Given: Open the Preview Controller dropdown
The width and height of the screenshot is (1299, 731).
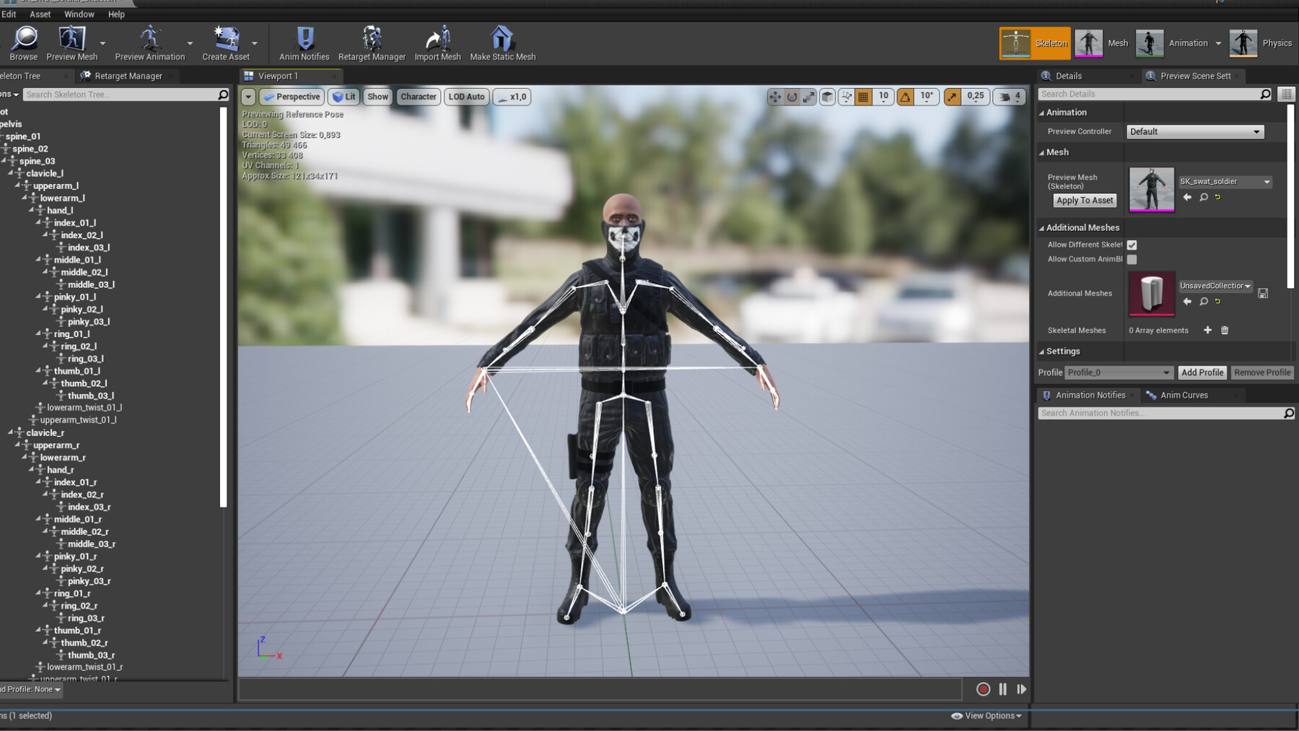Looking at the screenshot, I should 1194,132.
